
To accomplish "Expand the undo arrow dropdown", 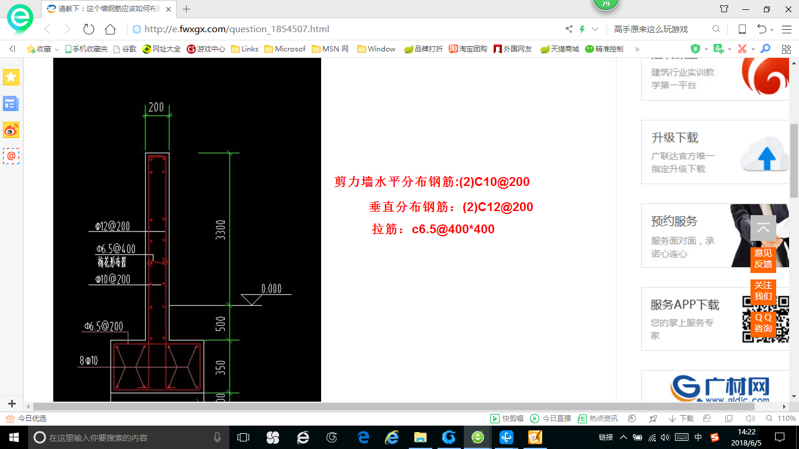I will pos(772,30).
